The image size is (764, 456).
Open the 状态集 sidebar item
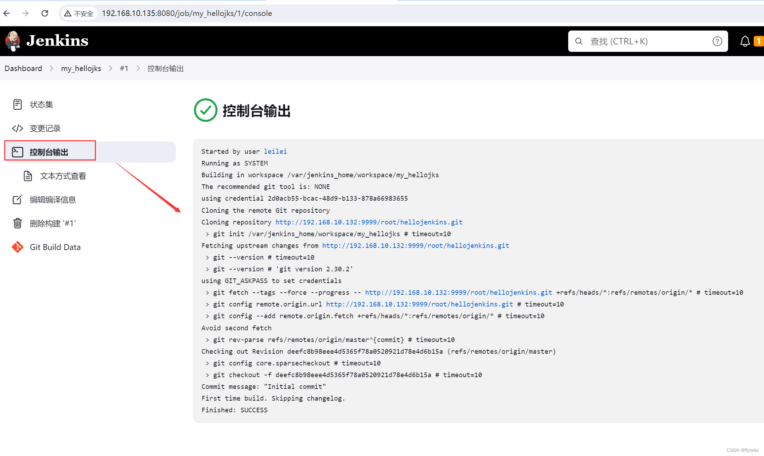[x=90, y=104]
